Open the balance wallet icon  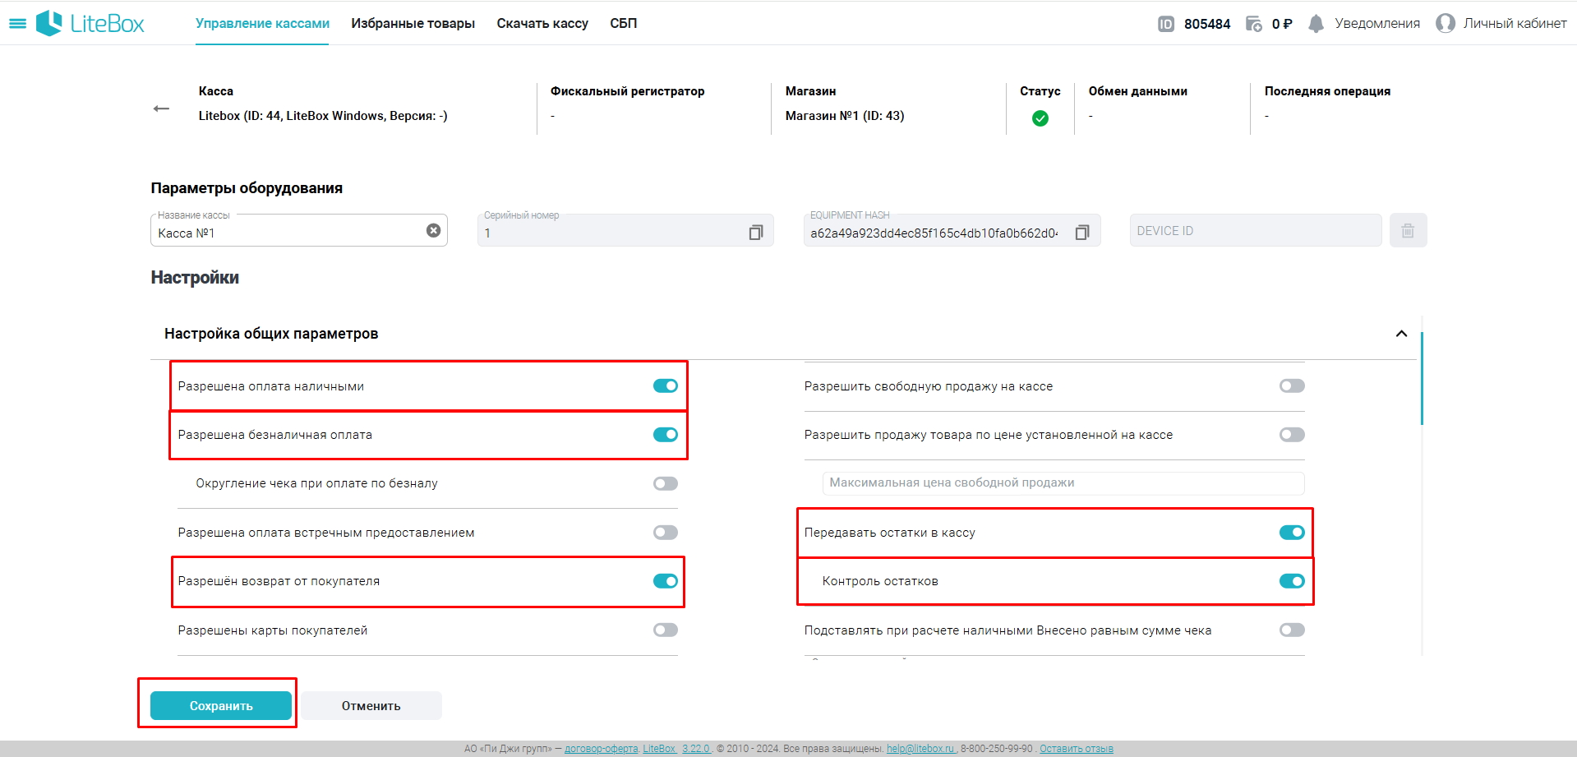coord(1254,24)
